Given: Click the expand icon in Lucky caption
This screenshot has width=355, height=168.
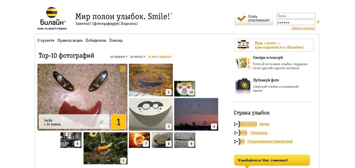Looking at the screenshot, I should (102, 122).
